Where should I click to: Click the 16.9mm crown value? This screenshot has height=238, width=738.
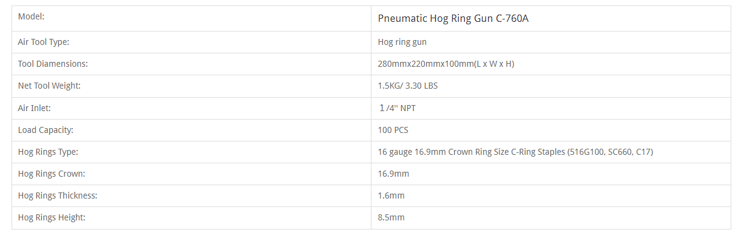pos(393,174)
